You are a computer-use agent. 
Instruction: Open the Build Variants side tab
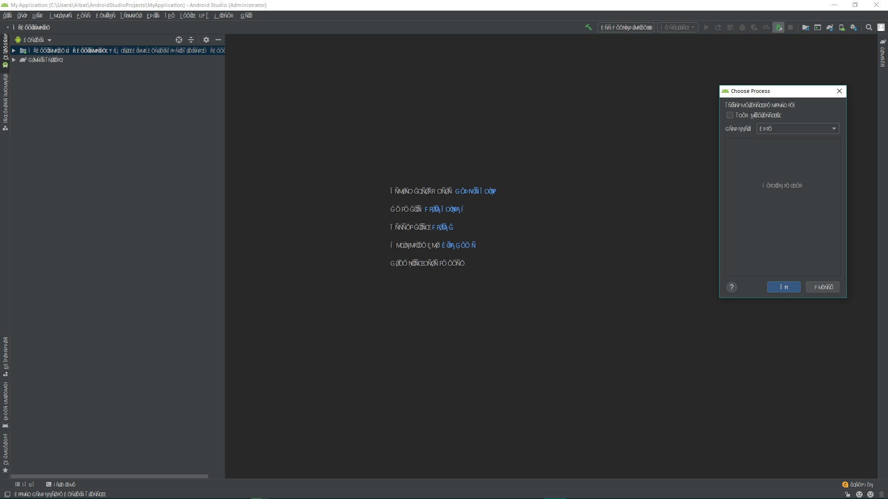click(6, 405)
